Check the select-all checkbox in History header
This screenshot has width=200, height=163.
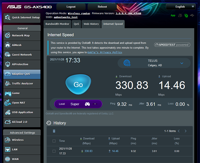click(54, 141)
